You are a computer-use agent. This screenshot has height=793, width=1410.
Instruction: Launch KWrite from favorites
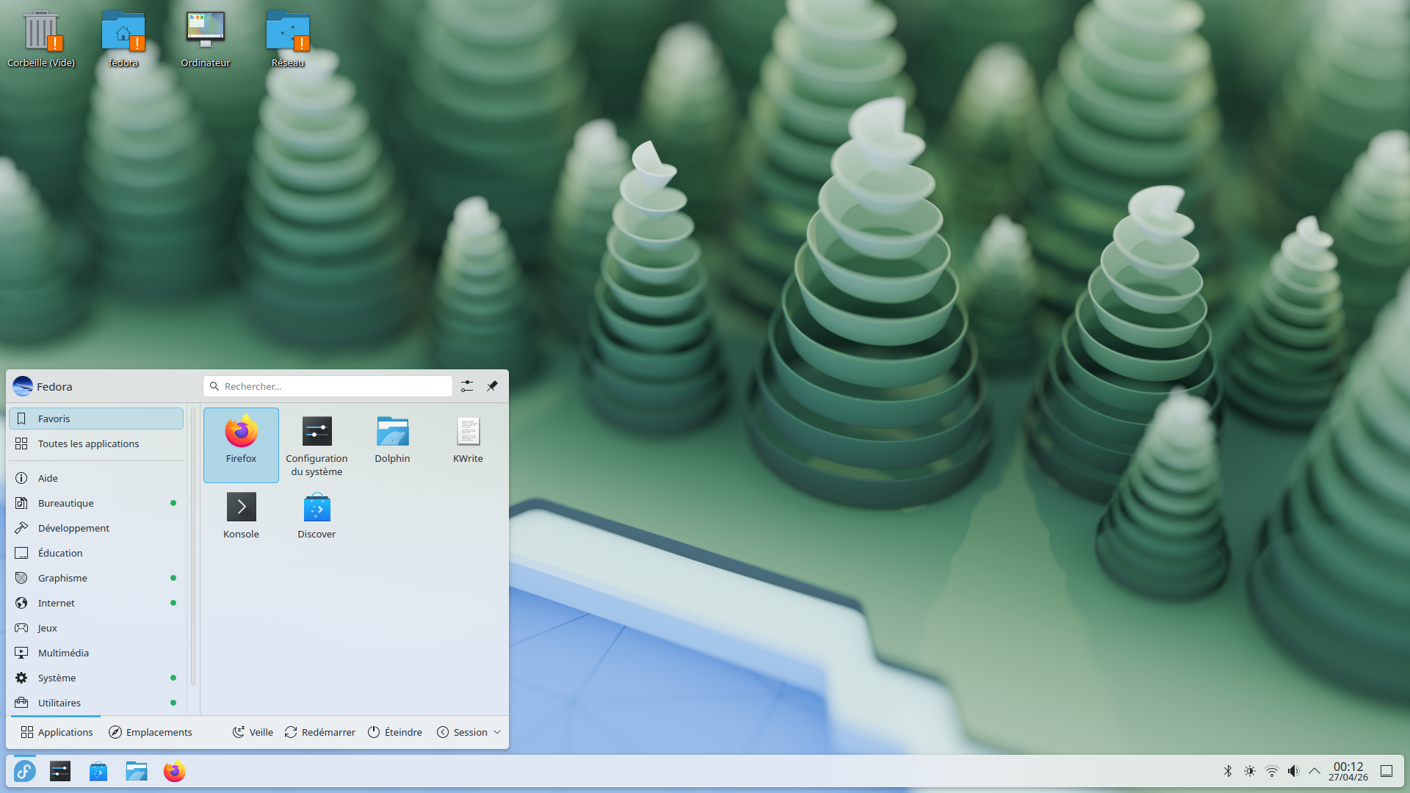click(468, 441)
